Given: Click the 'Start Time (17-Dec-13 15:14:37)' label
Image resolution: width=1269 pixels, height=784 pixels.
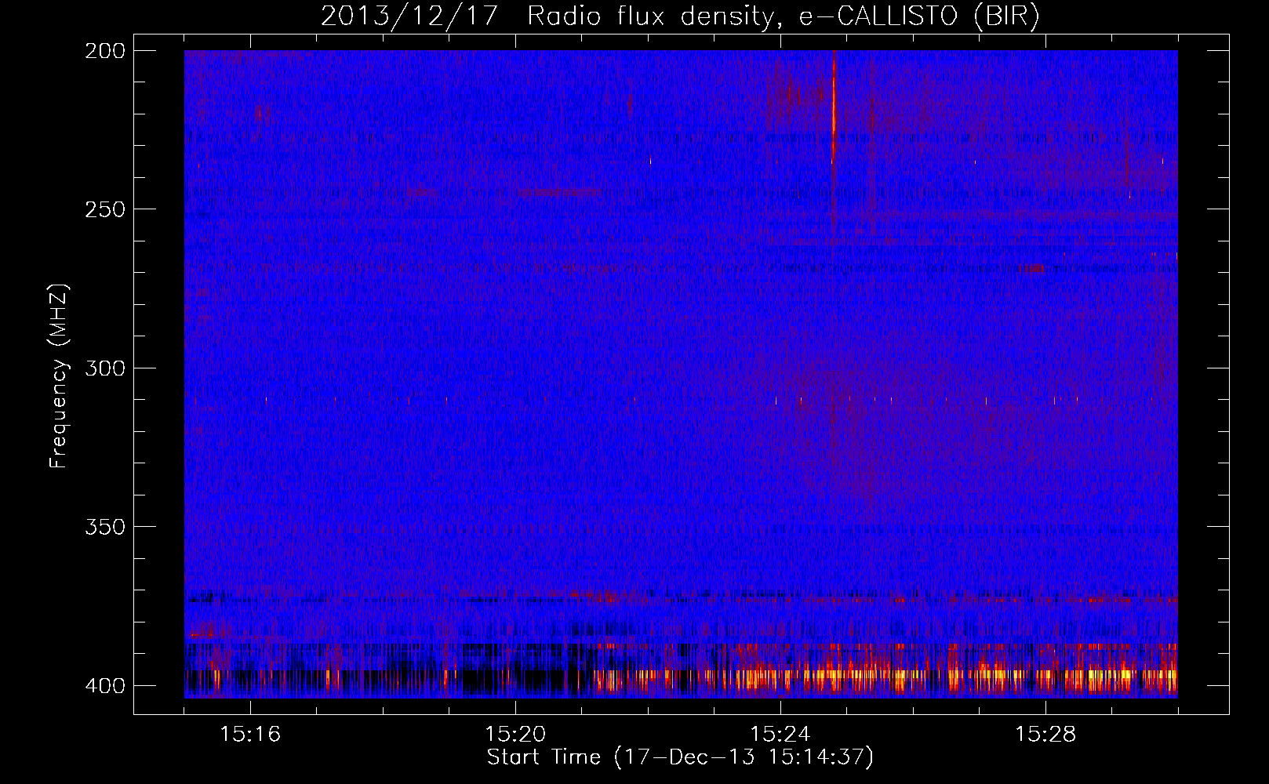Looking at the screenshot, I should (x=680, y=757).
